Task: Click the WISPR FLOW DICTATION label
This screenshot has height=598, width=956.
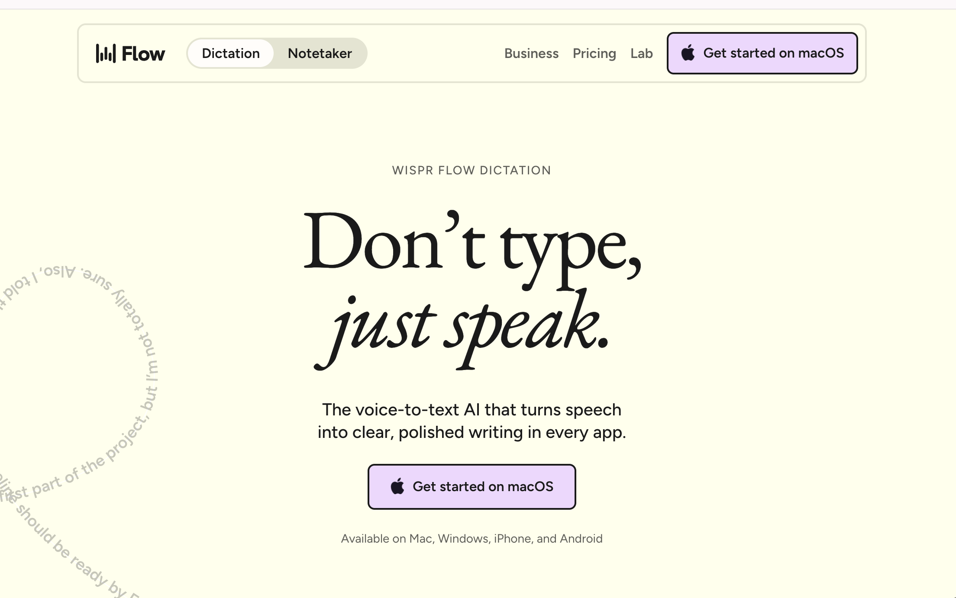Action: [472, 170]
